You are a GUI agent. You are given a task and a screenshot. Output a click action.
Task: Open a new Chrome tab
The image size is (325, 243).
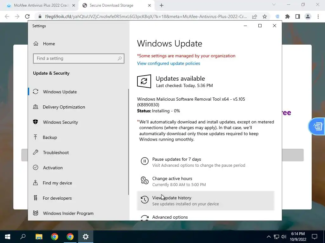162,6
